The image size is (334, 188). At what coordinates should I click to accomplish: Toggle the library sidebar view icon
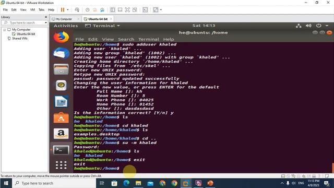tap(113, 10)
